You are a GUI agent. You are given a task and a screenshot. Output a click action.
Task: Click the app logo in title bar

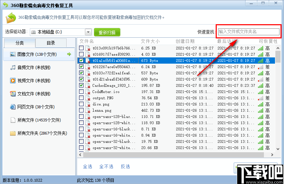point(6,5)
